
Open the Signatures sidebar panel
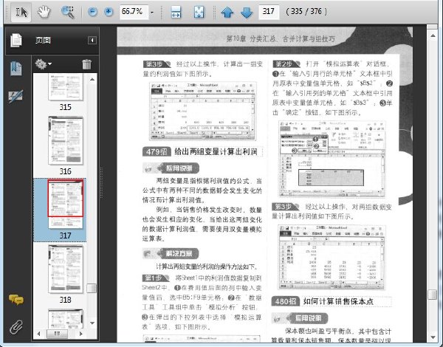(16, 97)
